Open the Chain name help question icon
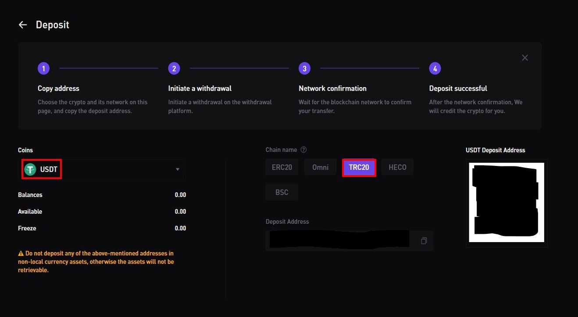Screen dimensions: 578x317 point(303,150)
